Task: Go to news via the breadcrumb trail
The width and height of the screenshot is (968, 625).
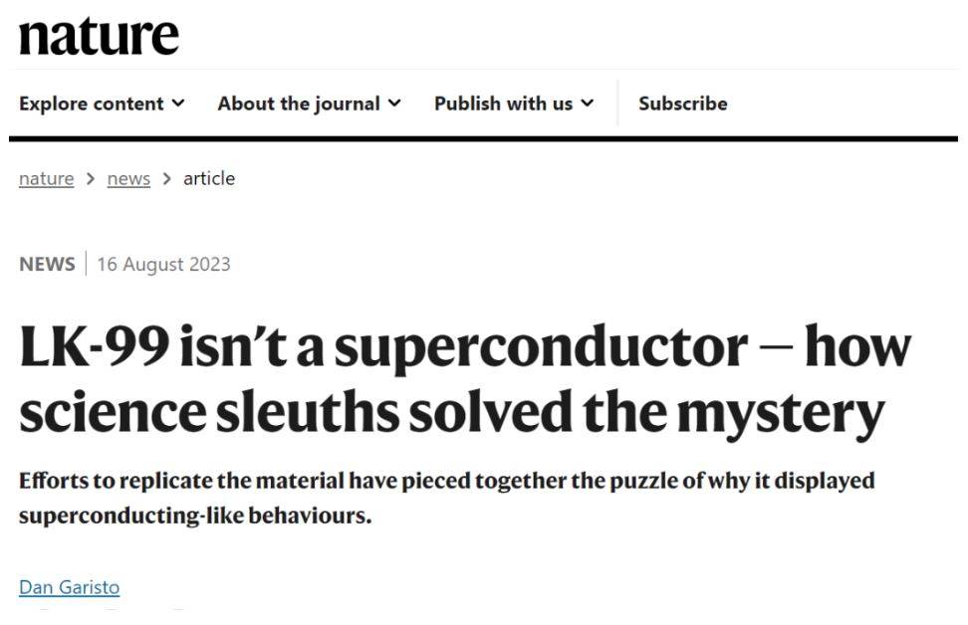Action: coord(127,178)
